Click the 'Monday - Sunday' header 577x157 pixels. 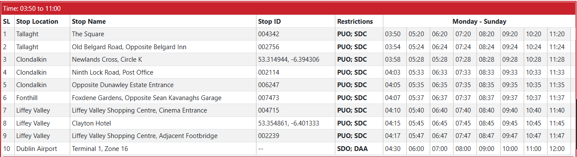click(480, 21)
